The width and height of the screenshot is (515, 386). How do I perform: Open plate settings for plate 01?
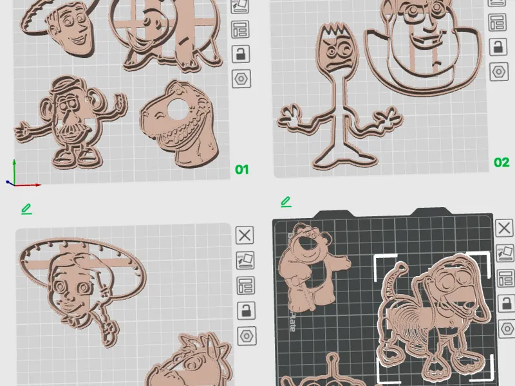click(241, 78)
